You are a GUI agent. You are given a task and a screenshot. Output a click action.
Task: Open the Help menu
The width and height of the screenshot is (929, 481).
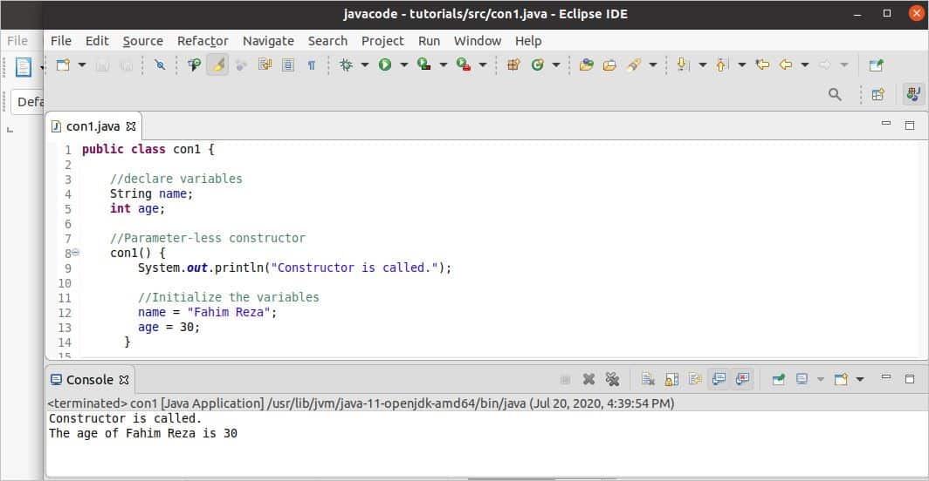tap(528, 41)
